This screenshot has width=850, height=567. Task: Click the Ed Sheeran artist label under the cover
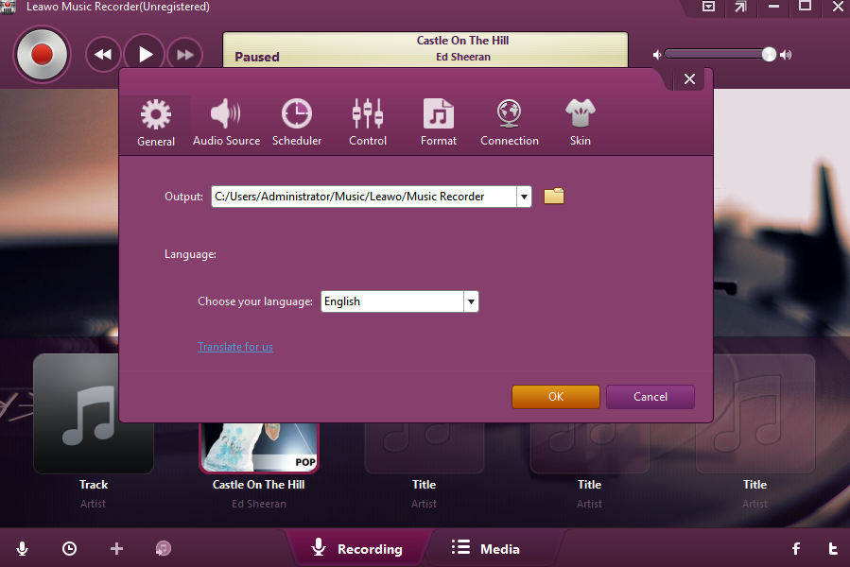[x=258, y=504]
